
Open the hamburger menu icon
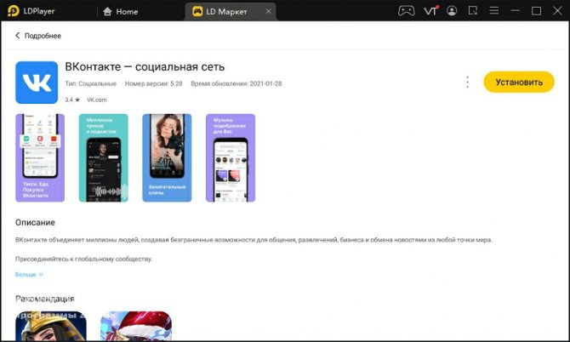(x=493, y=10)
